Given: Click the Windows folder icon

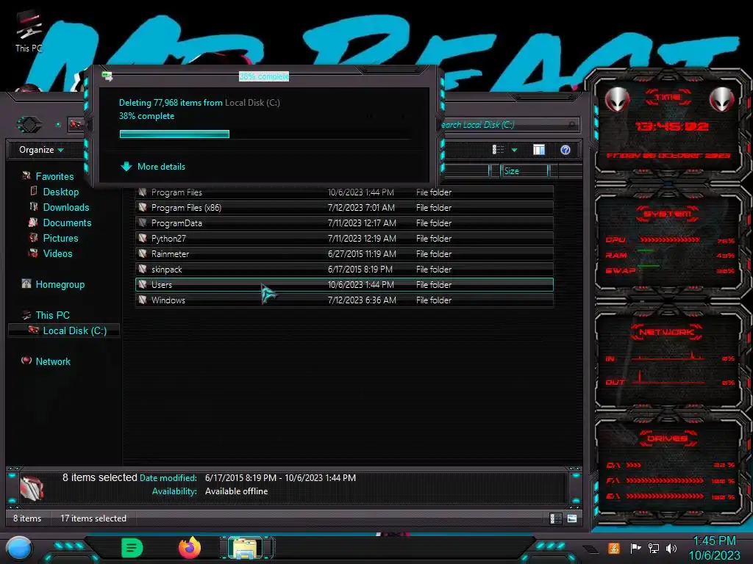Looking at the screenshot, I should pos(143,300).
